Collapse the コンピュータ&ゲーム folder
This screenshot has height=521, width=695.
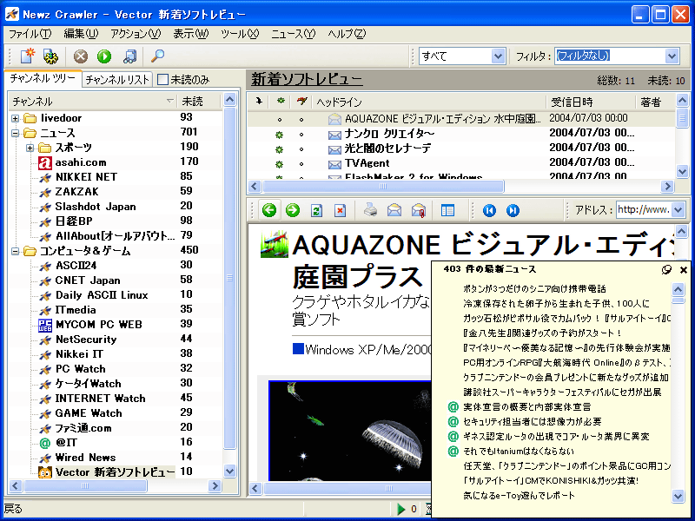15,251
